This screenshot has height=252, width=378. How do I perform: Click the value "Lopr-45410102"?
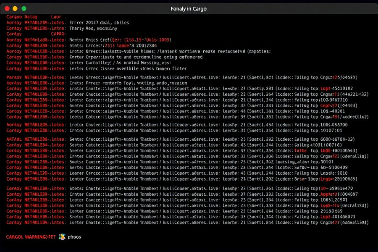(x=336, y=89)
